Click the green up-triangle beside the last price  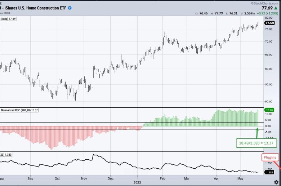[x=276, y=8]
